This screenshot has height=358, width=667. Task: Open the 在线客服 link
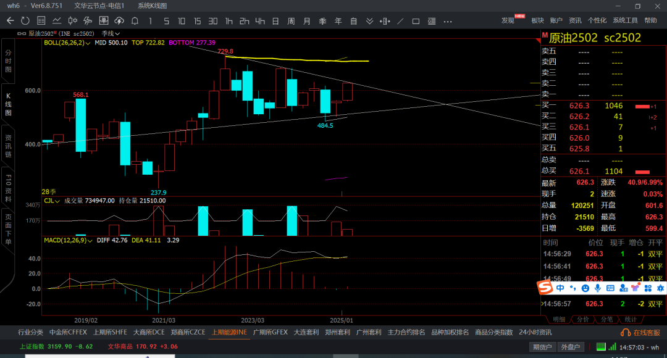click(647, 333)
